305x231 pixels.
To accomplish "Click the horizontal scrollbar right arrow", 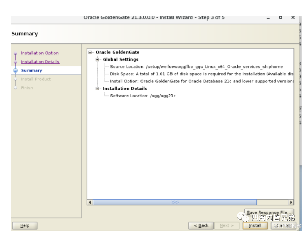I will 291,202.
